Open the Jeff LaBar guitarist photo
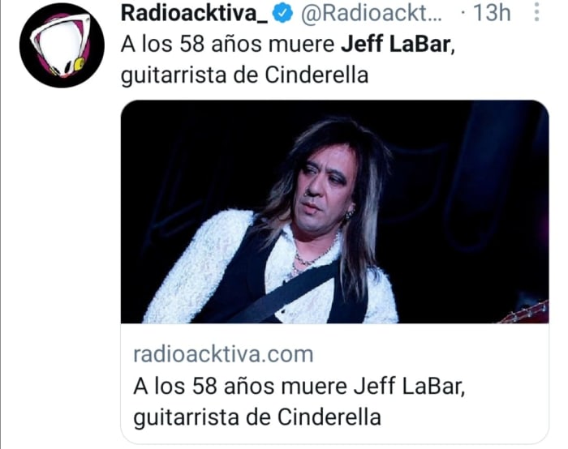Viewport: 568px width, 449px height. tap(334, 212)
